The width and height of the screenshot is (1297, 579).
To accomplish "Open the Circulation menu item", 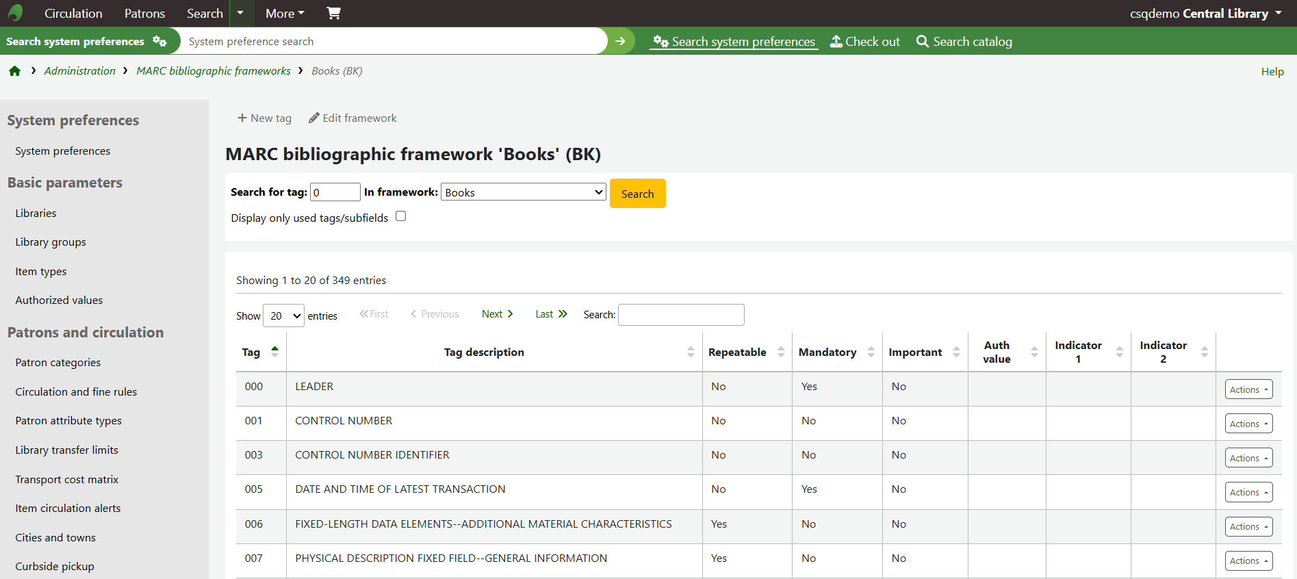I will [x=73, y=13].
